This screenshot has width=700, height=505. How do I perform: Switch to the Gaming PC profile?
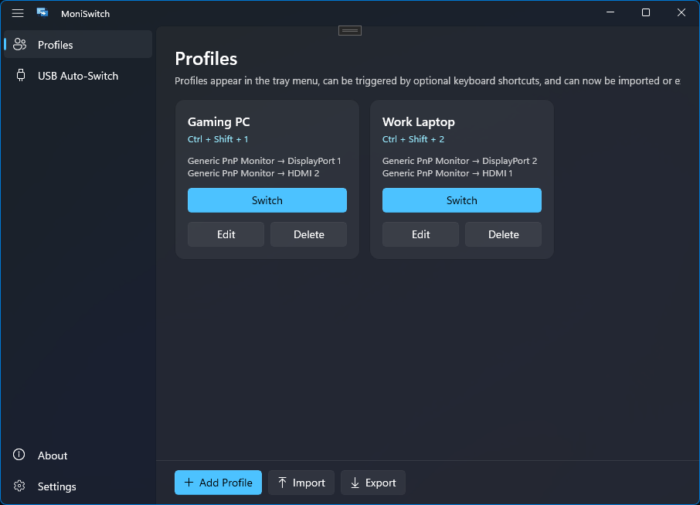[x=267, y=200]
